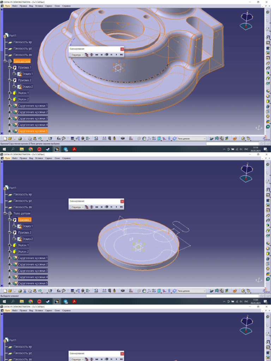The image size is (271, 361).
Task: Open the Сервис menu in top window
Action: point(49,6)
